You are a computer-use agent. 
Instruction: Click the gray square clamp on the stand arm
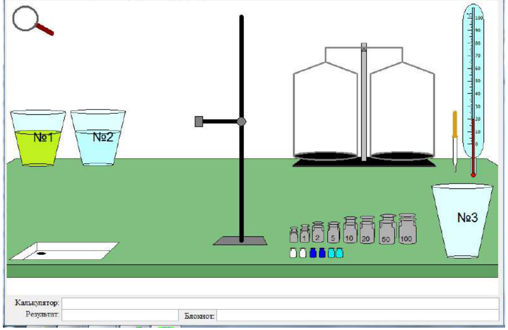coord(199,121)
